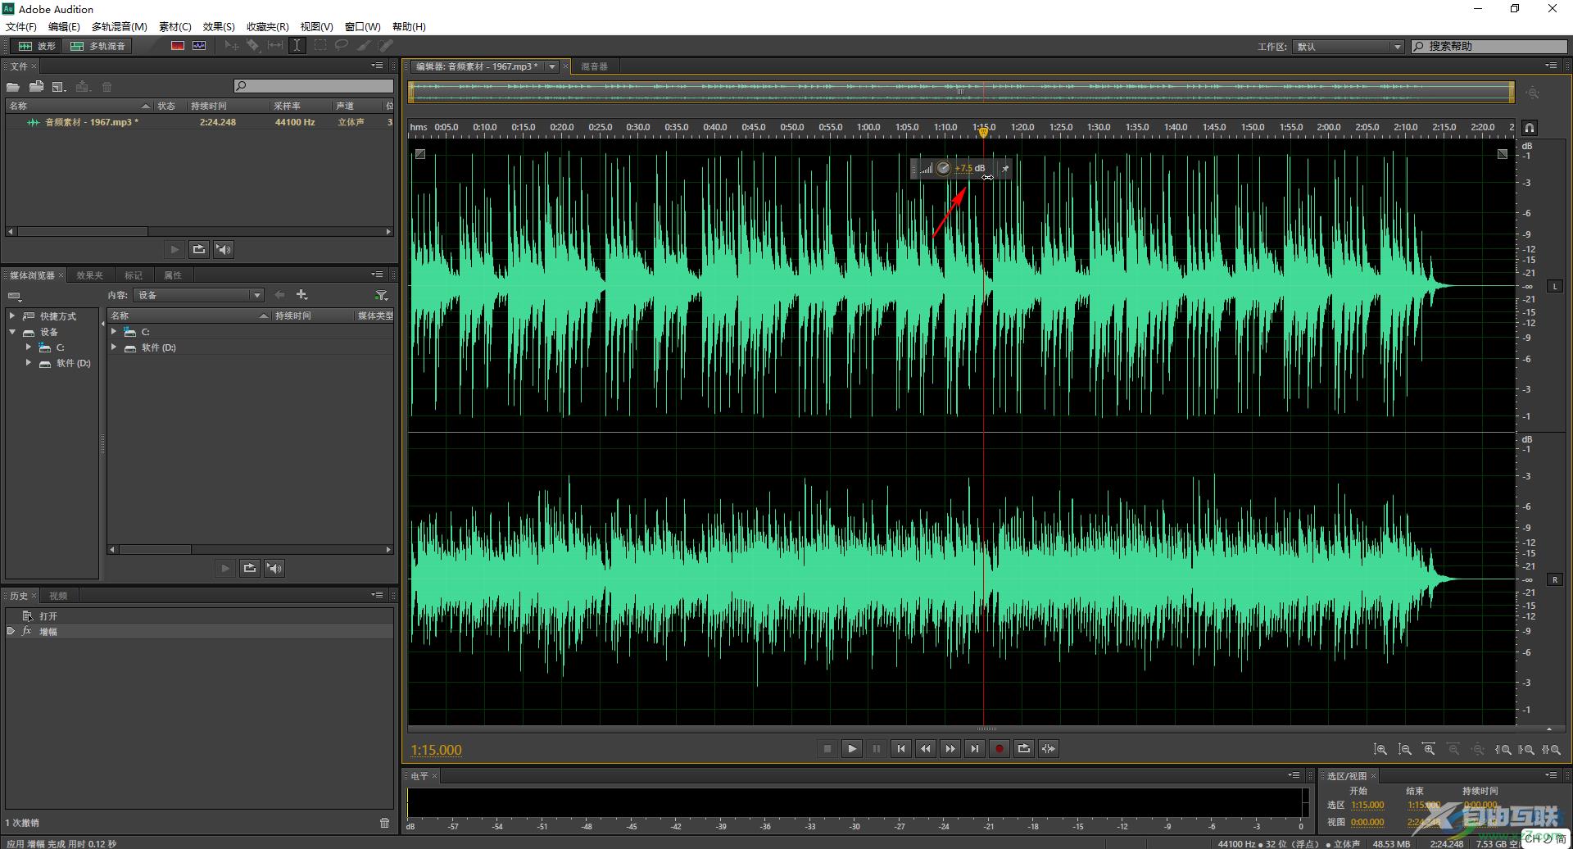Image resolution: width=1573 pixels, height=849 pixels.
Task: Adjust the HUD amplitude gain knob
Action: coord(944,169)
